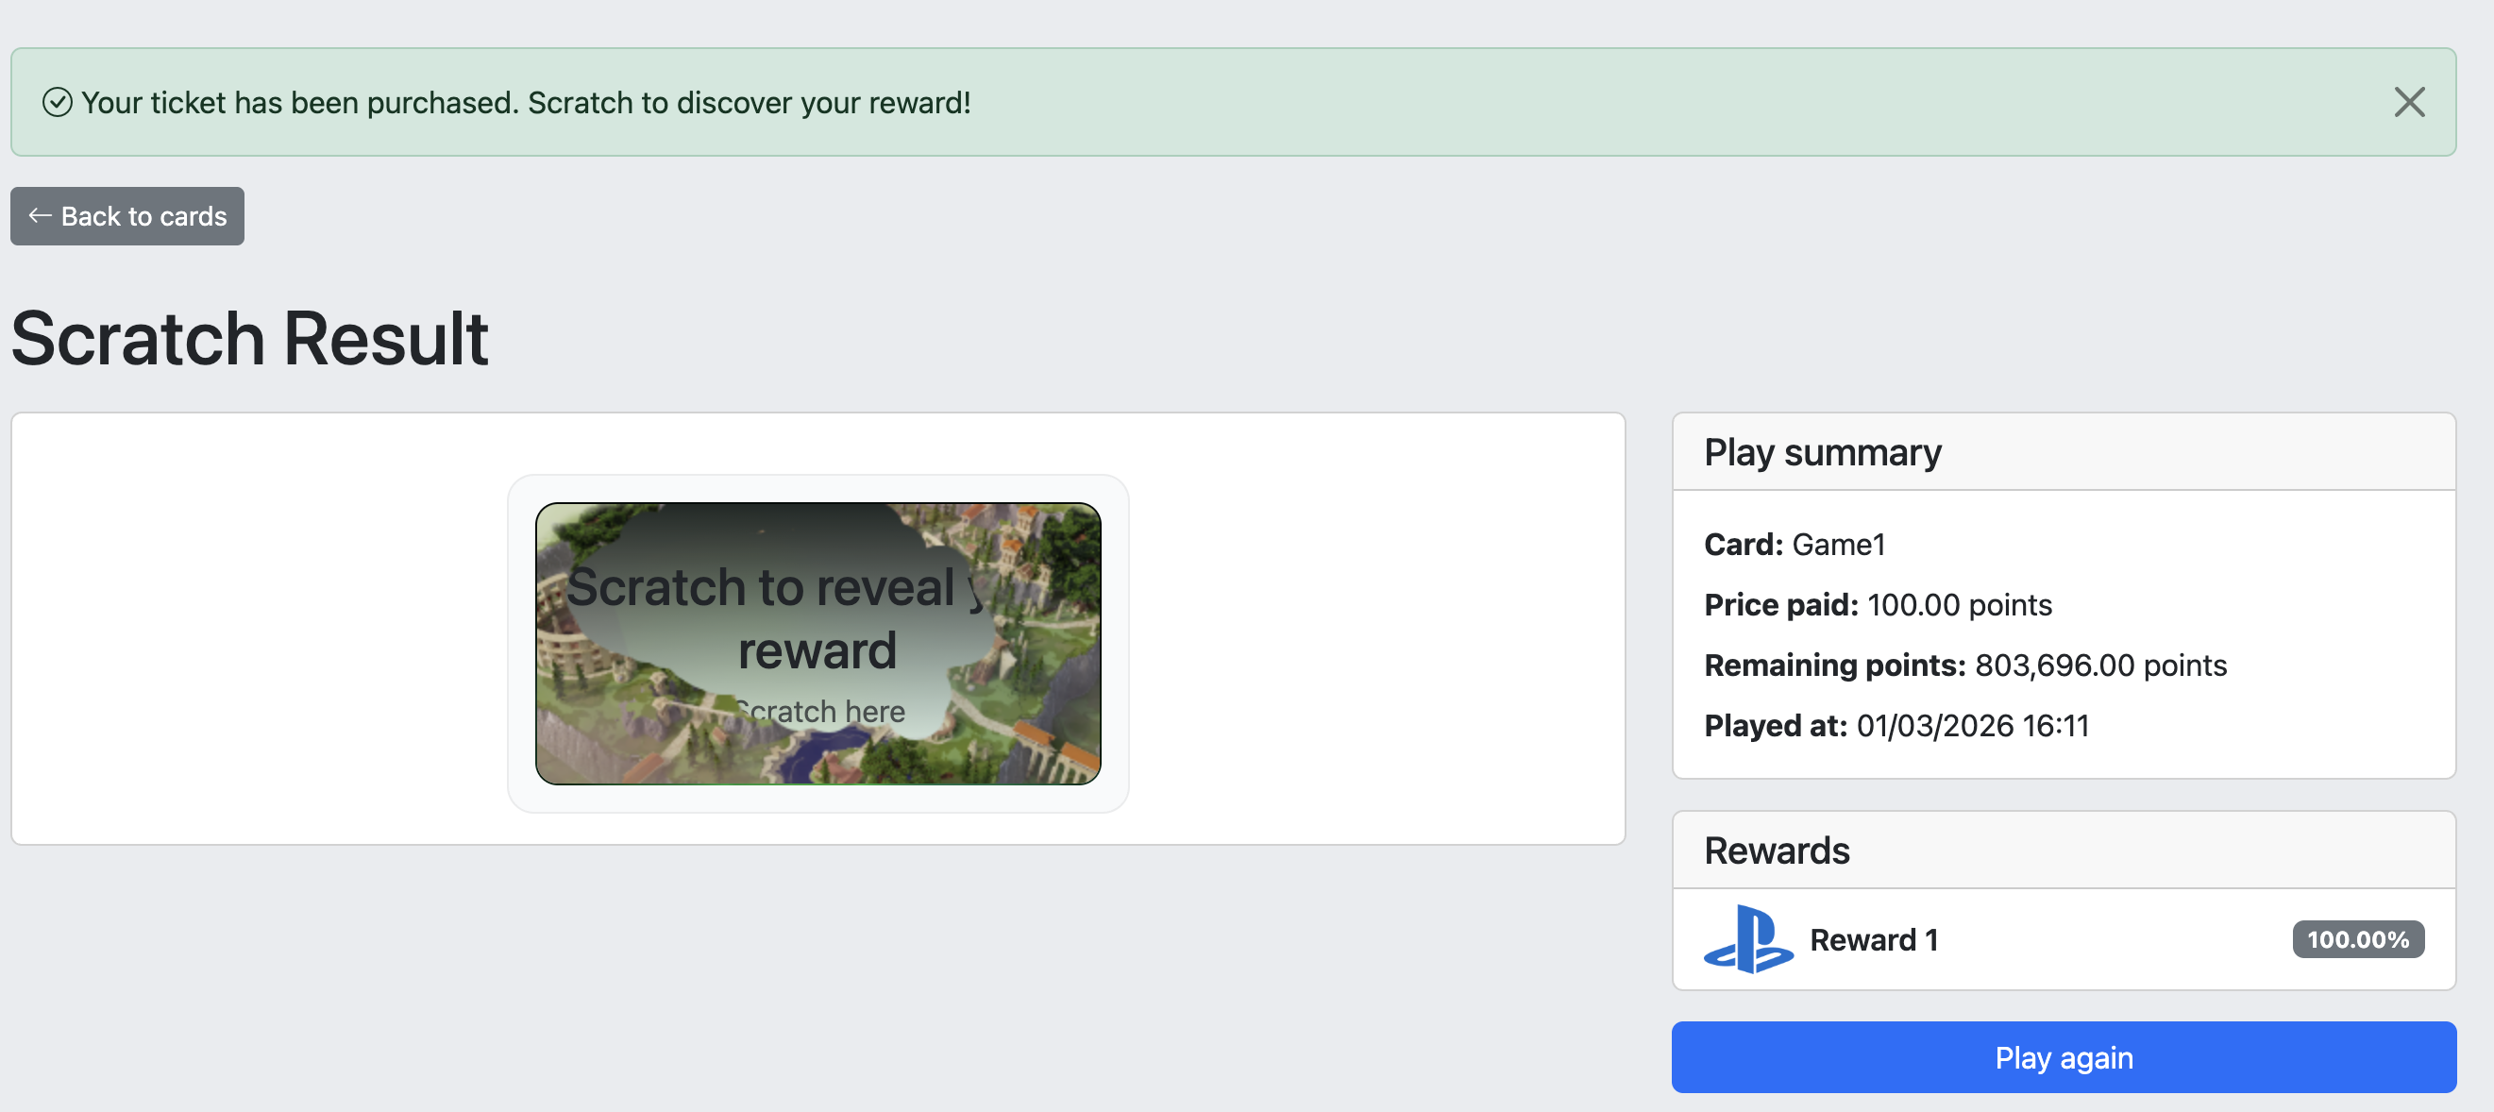Image resolution: width=2494 pixels, height=1112 pixels.
Task: Click the Card: Game1 text
Action: [x=1794, y=544]
